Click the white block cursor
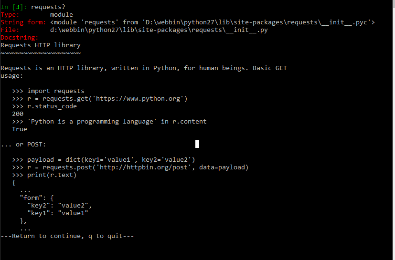This screenshot has height=260, width=395. point(197,144)
